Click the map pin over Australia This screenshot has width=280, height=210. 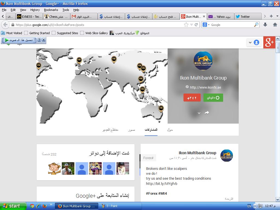(x=161, y=108)
